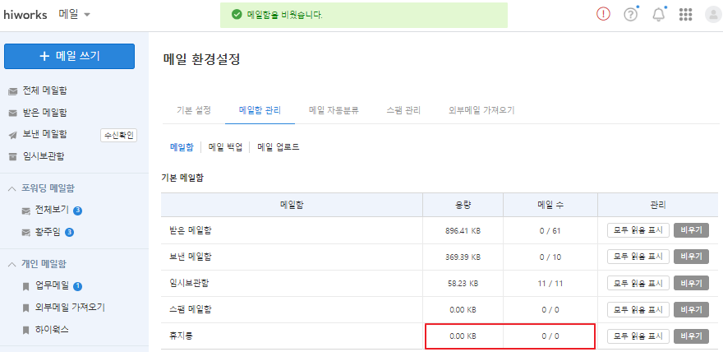Image resolution: width=723 pixels, height=352 pixels.
Task: Open the 메일 백업 sub-menu link
Action: click(x=225, y=147)
